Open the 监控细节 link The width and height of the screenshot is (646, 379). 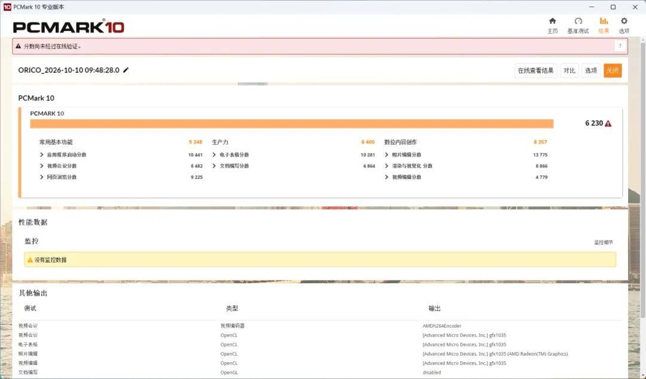[x=604, y=242]
